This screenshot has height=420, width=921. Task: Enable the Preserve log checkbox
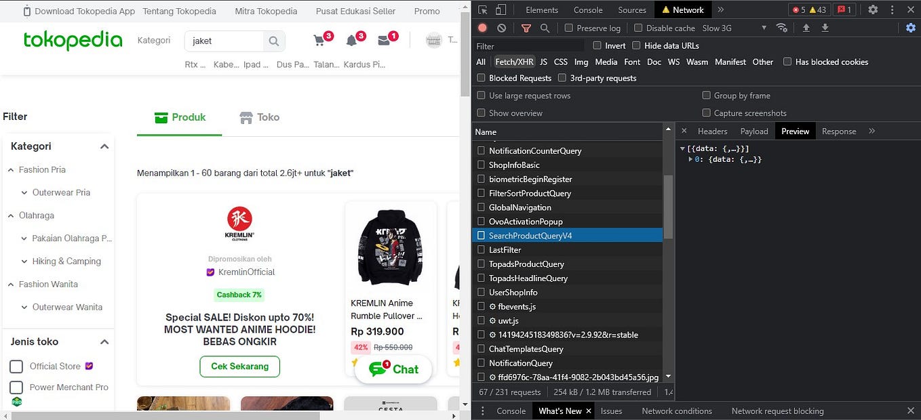[568, 28]
